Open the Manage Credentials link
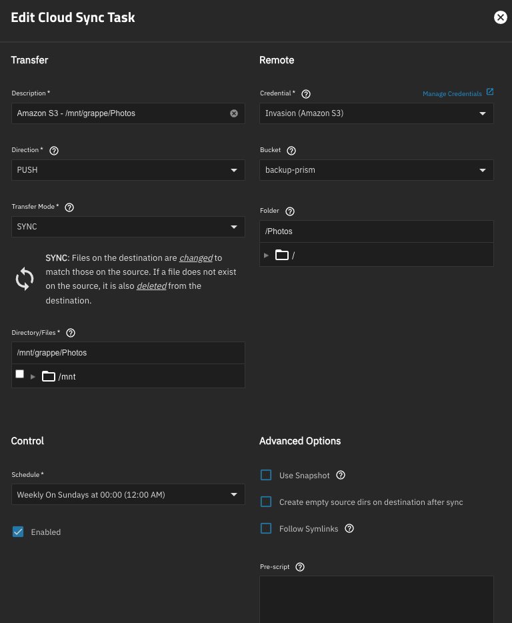Screen dimensions: 512x623 [x=453, y=93]
